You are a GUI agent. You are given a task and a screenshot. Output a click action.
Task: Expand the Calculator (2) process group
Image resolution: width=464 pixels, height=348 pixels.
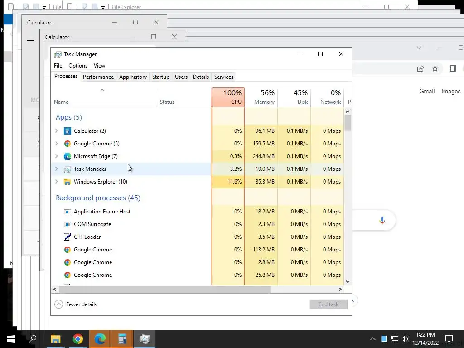click(x=57, y=131)
